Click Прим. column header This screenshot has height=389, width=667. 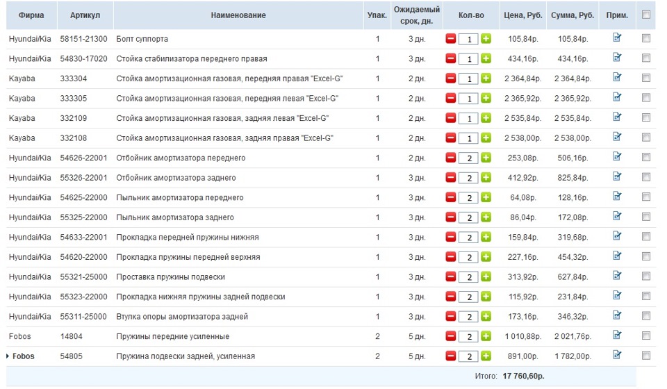click(617, 15)
